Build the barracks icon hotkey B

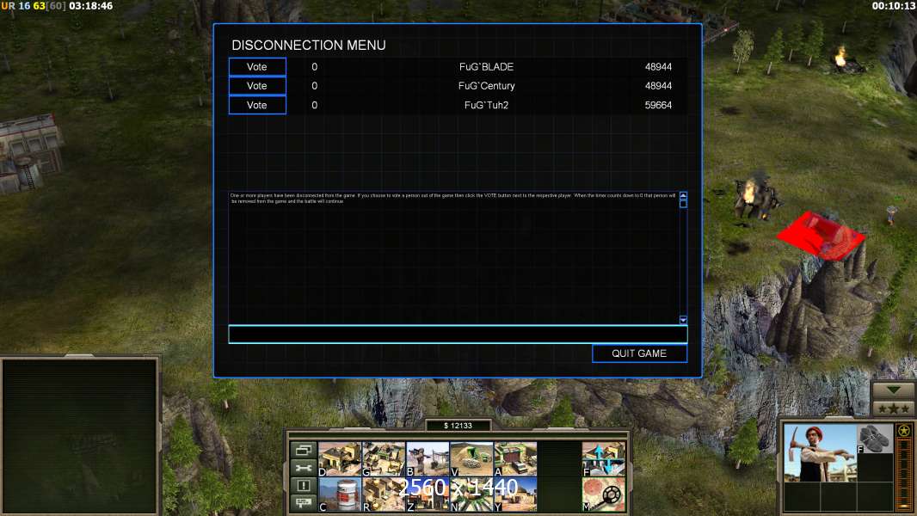(x=428, y=458)
